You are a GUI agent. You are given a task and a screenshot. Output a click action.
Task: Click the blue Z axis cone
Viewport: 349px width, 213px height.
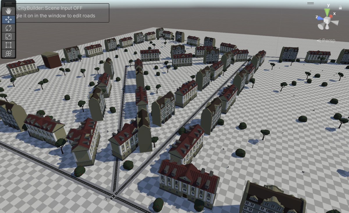point(320,18)
